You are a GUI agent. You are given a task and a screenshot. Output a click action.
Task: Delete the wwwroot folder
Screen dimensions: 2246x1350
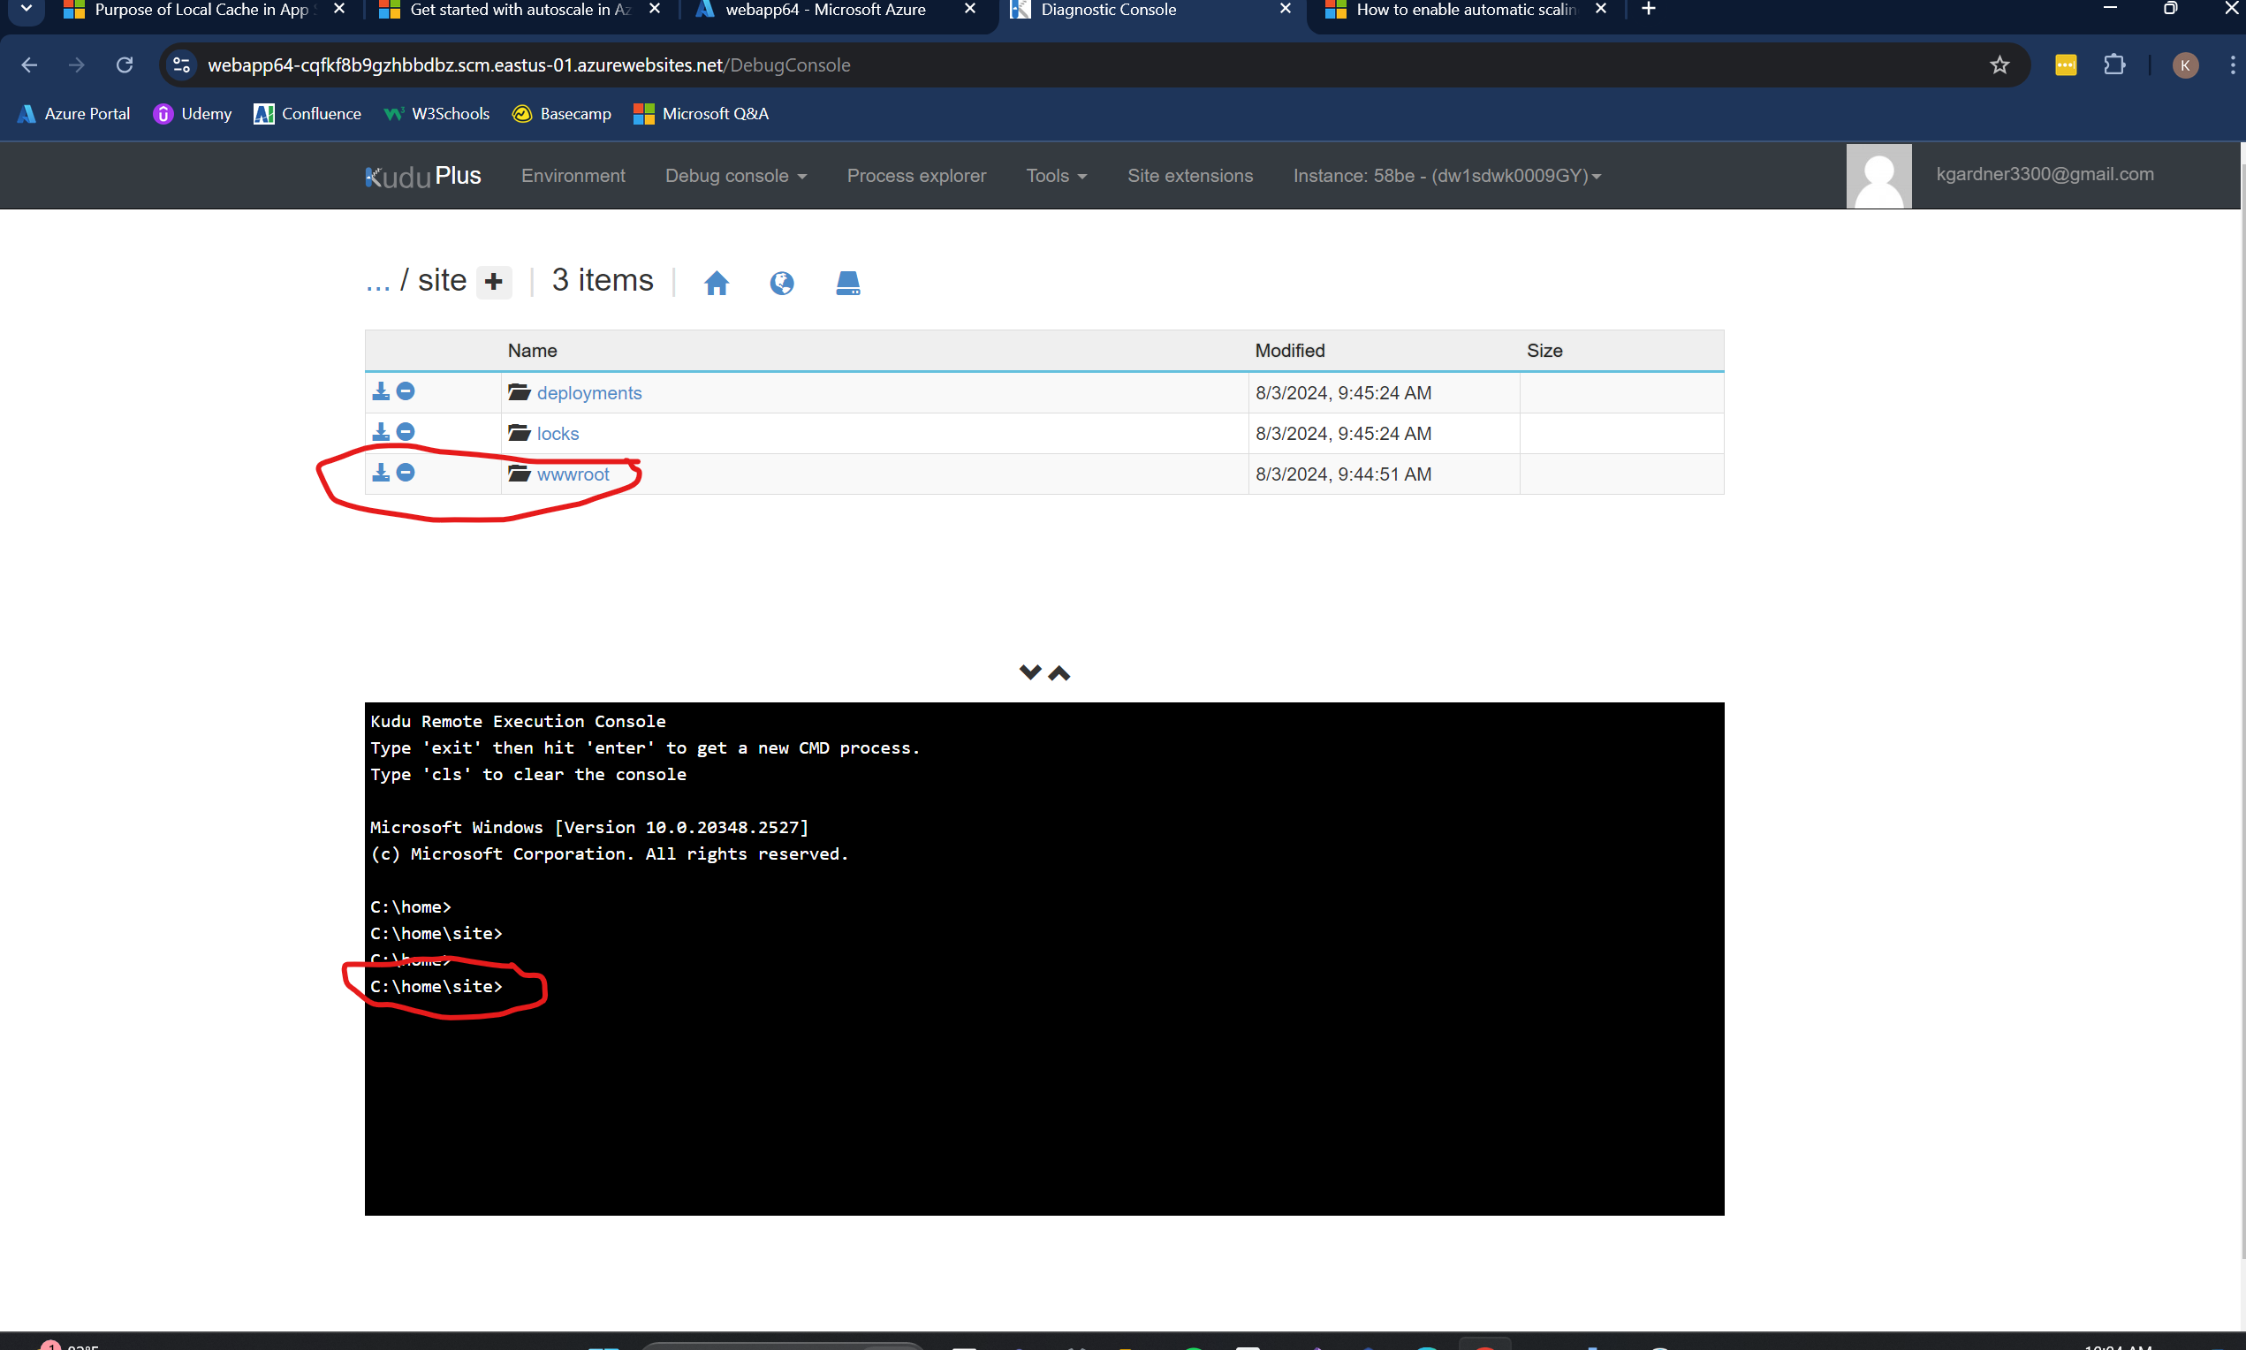pyautogui.click(x=406, y=472)
